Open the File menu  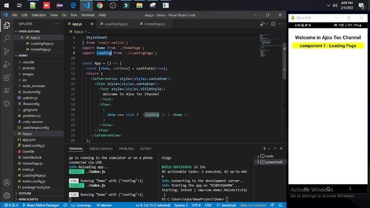14,15
